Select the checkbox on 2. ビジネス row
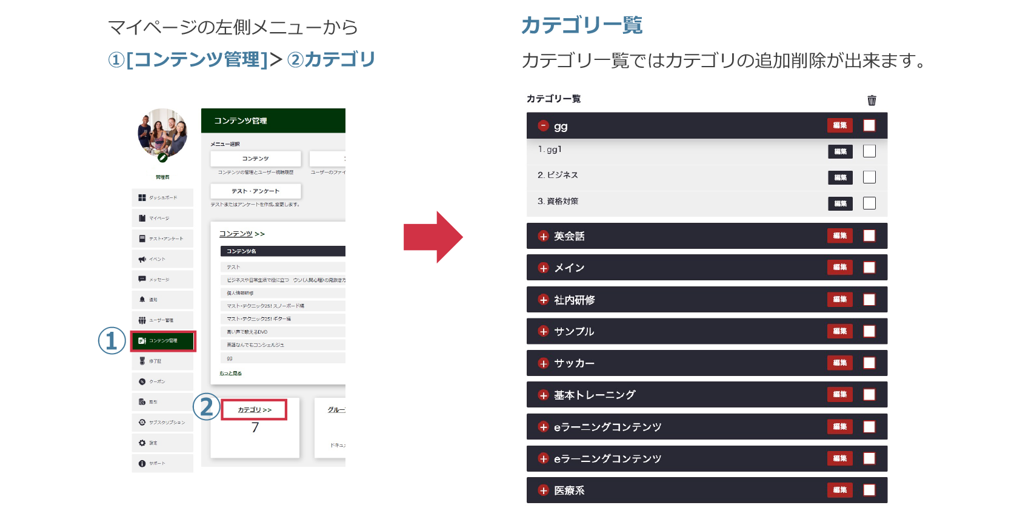 click(x=869, y=177)
